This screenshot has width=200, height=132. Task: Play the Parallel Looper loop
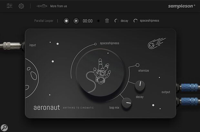click(x=76, y=21)
